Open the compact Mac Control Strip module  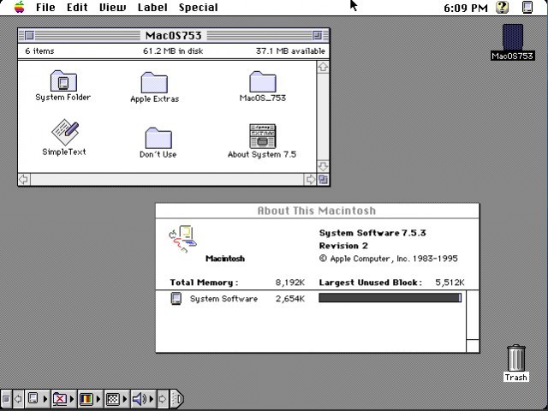pyautogui.click(x=37, y=399)
